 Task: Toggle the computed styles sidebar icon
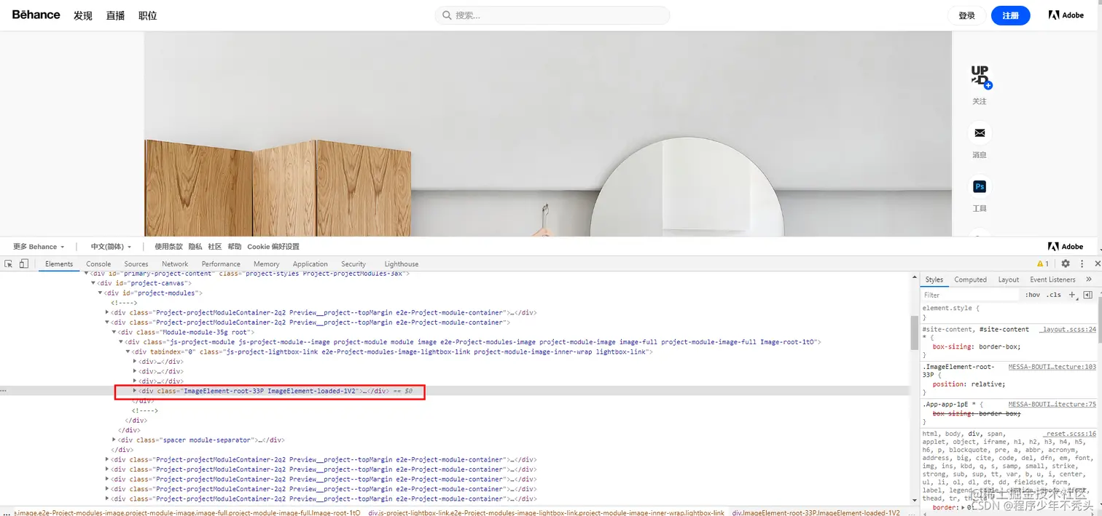click(x=1087, y=295)
